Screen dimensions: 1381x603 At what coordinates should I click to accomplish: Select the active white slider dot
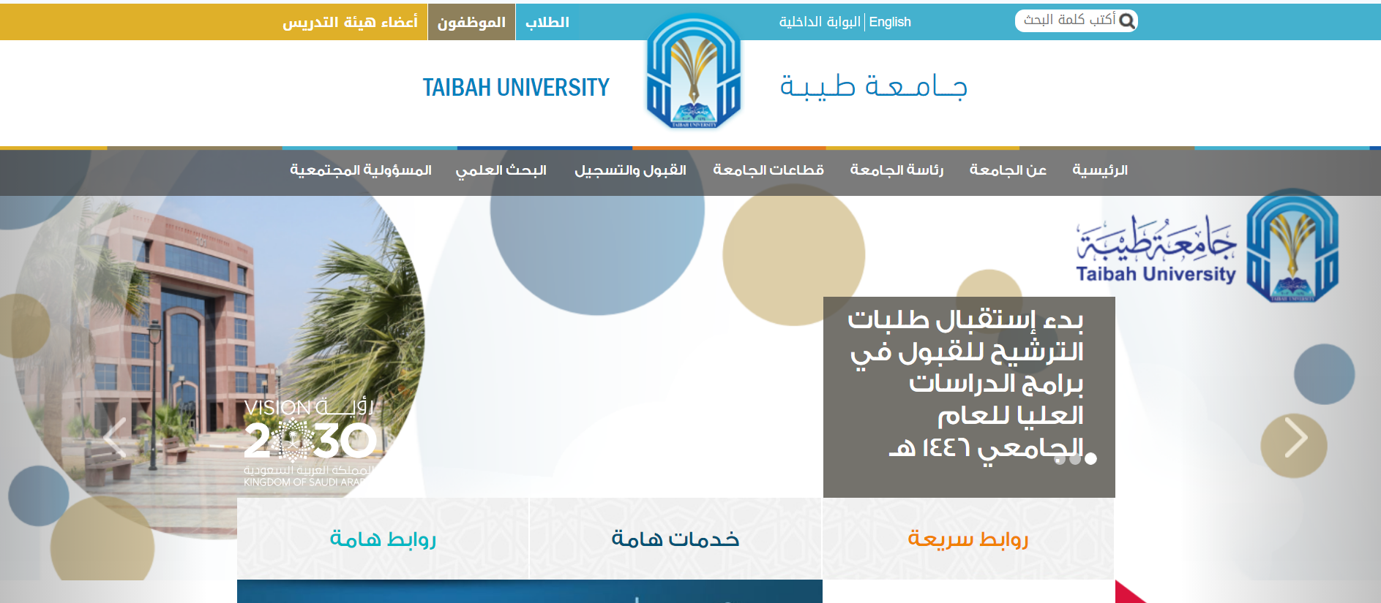click(1090, 458)
